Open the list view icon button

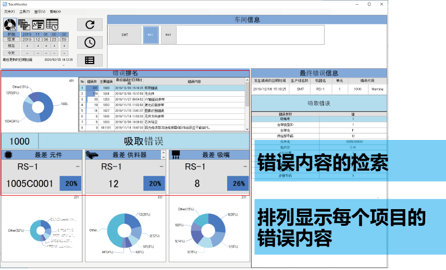pos(90,60)
